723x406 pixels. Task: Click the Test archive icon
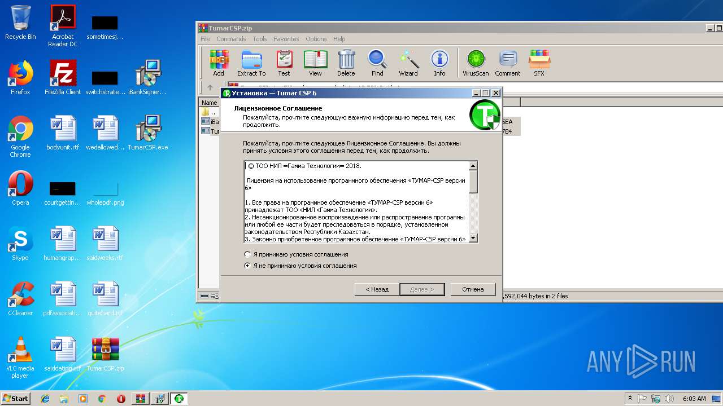pos(284,63)
